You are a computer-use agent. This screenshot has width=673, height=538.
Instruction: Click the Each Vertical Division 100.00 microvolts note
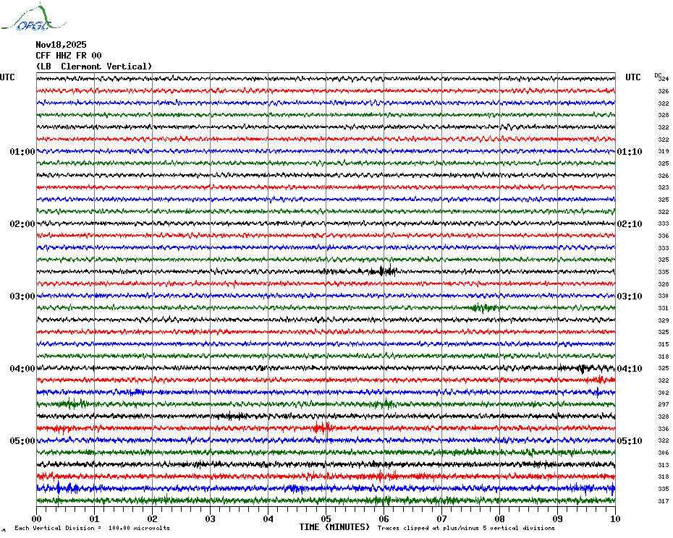(93, 528)
